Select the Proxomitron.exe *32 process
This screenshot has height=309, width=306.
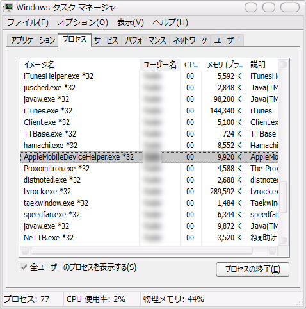pos(149,169)
